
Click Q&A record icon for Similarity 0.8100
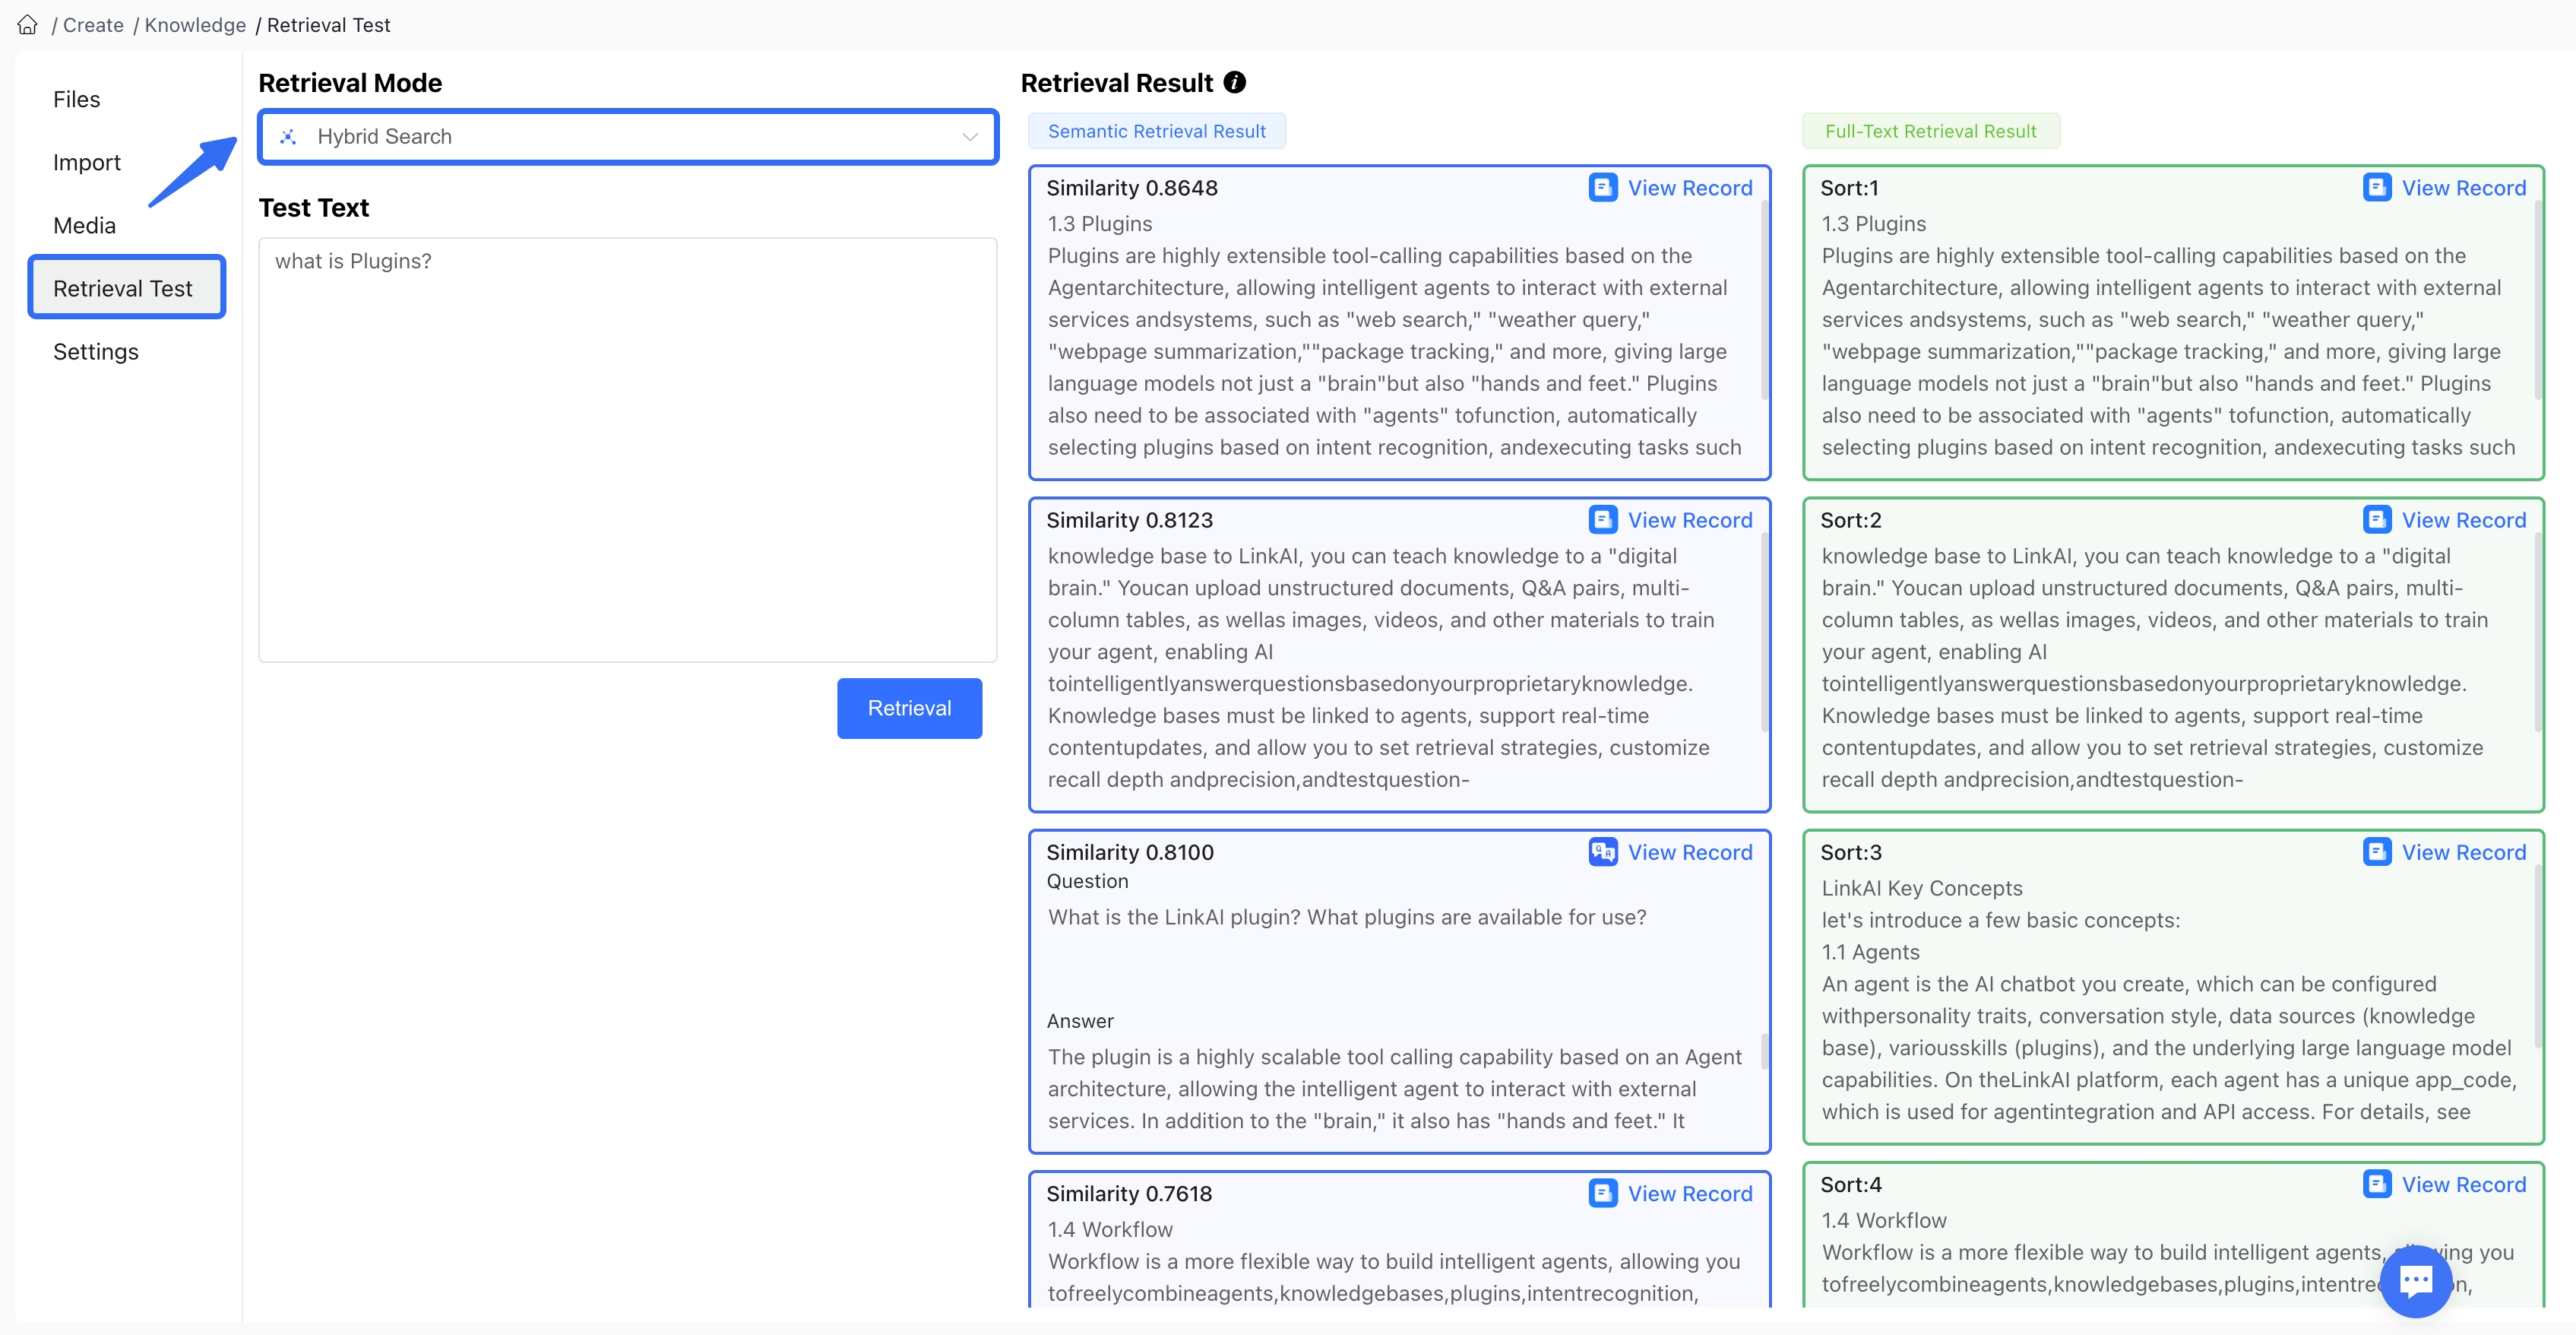pyautogui.click(x=1603, y=853)
